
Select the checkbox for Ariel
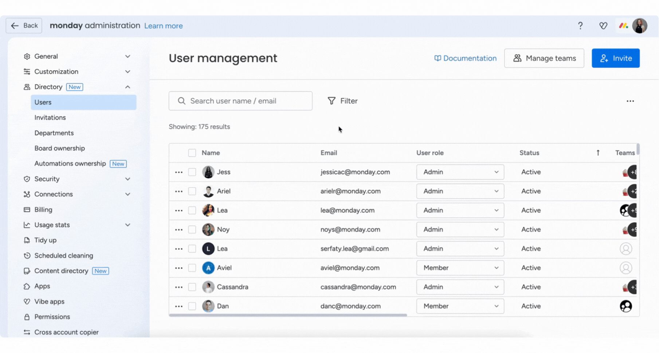tap(192, 191)
